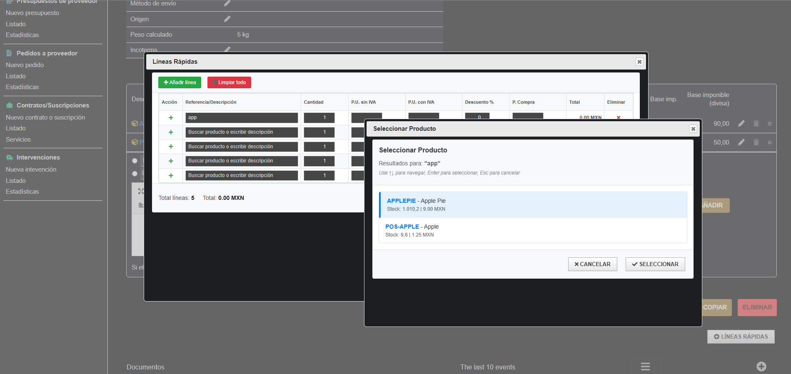Click the Cantidad field in second row
This screenshot has width=791, height=374.
319,132
